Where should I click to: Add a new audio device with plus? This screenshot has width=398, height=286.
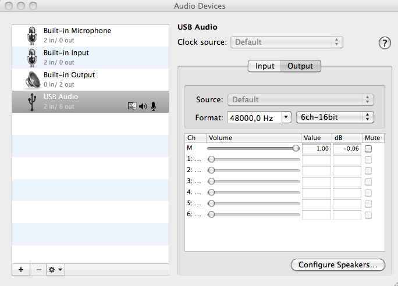[x=21, y=270]
